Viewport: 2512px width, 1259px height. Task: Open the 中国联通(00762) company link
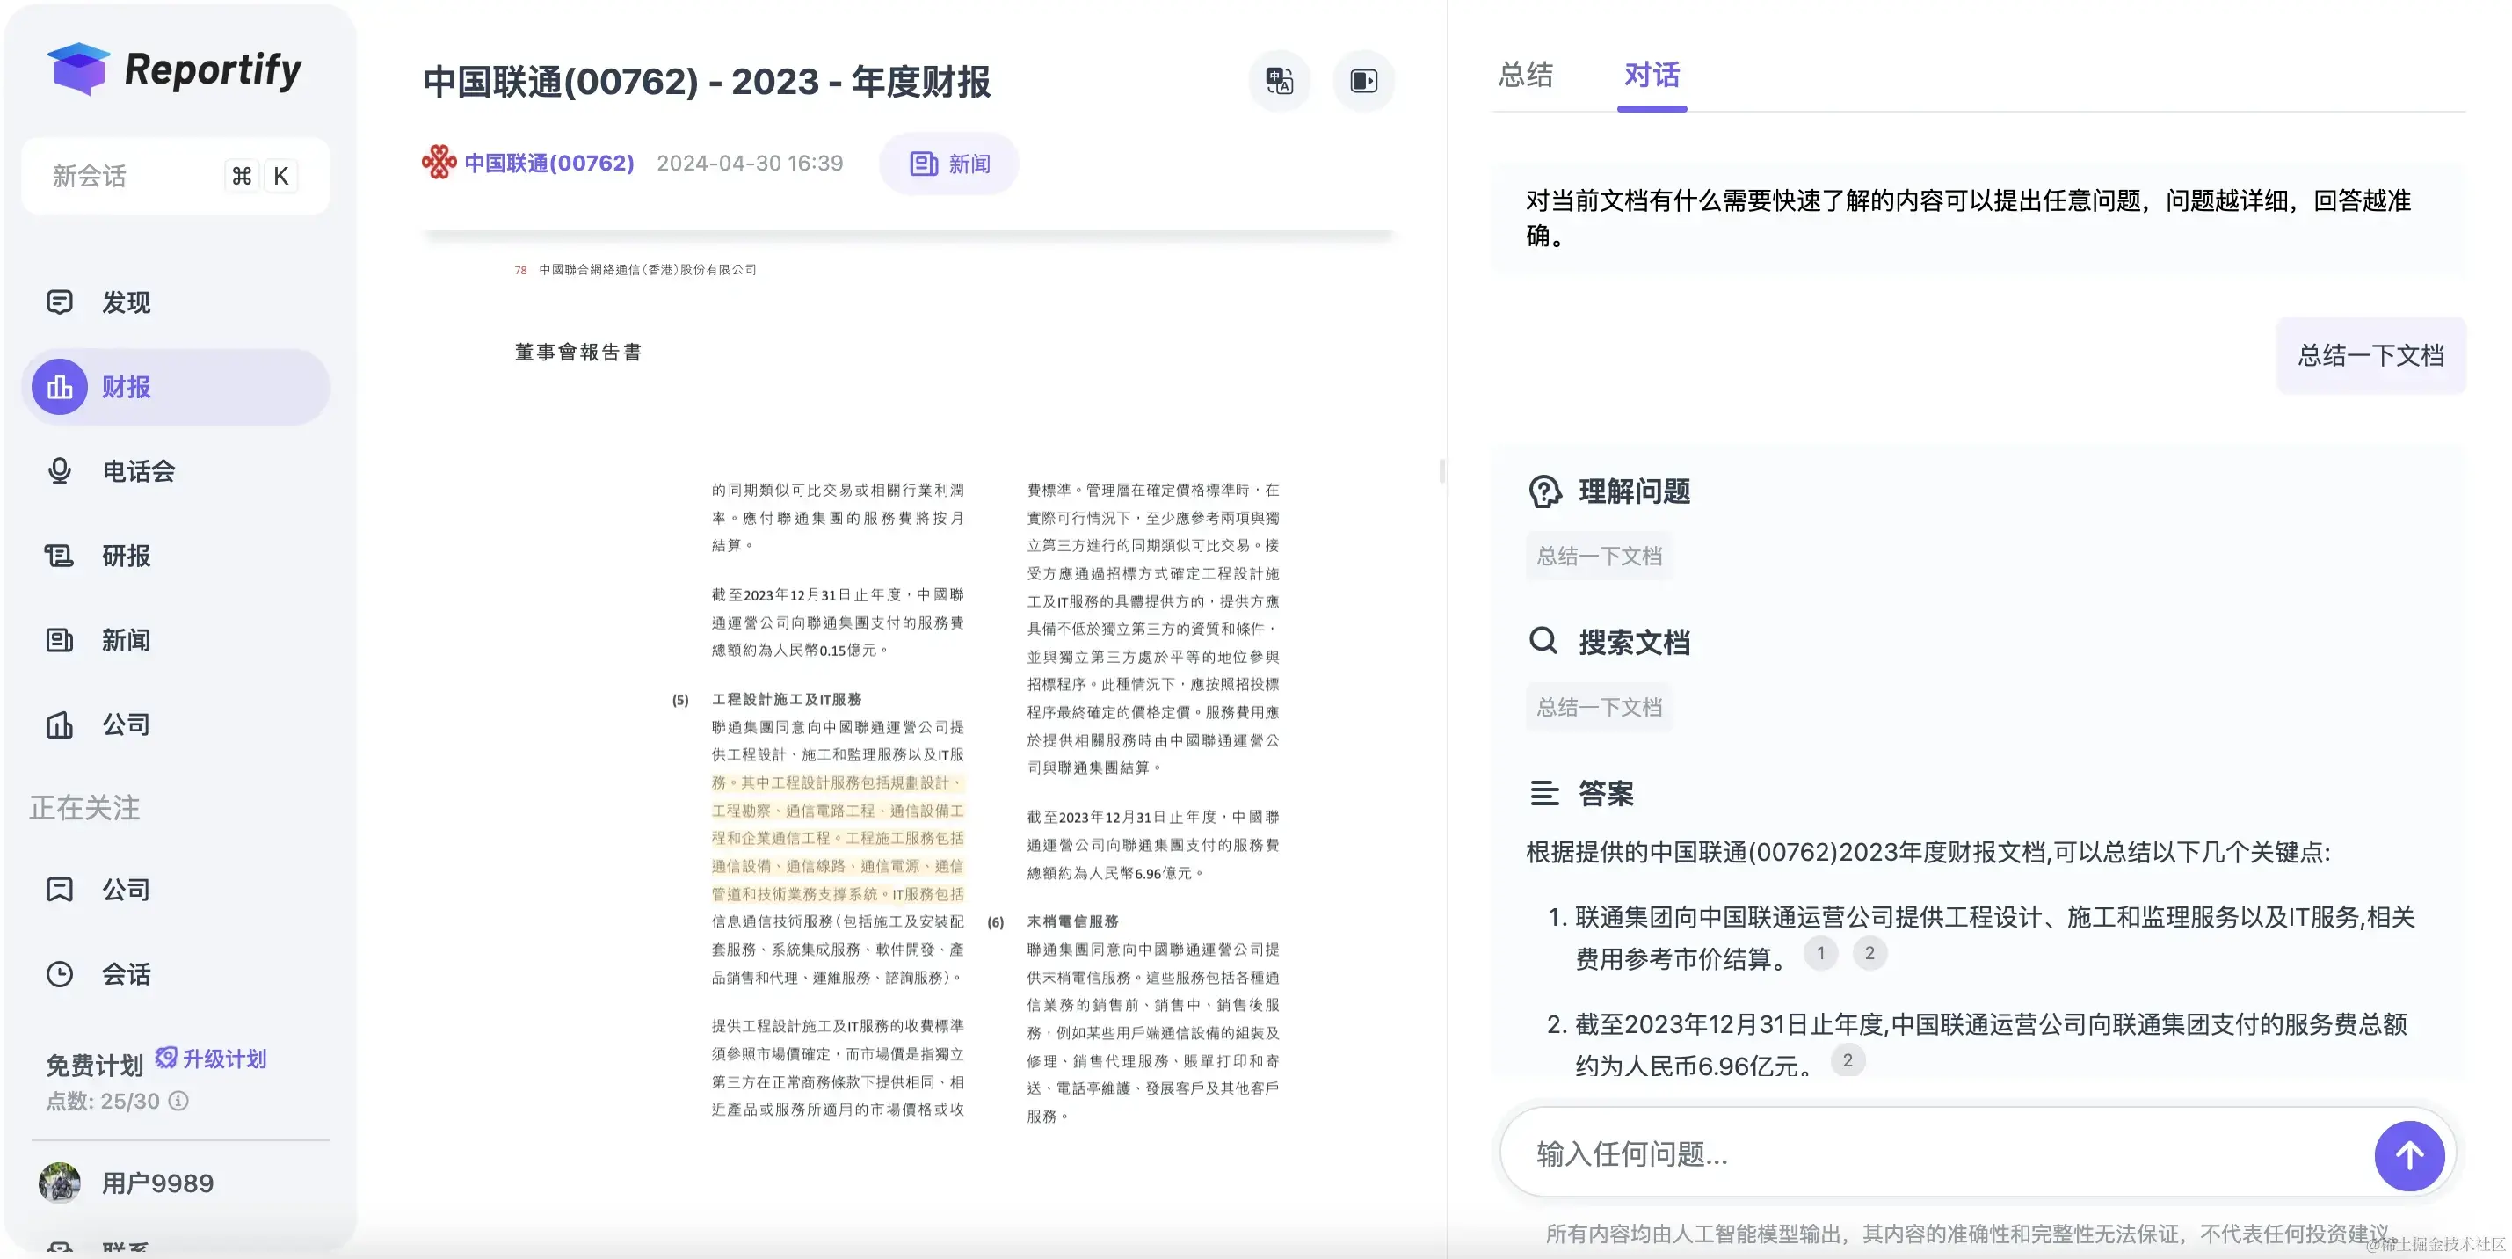point(548,163)
